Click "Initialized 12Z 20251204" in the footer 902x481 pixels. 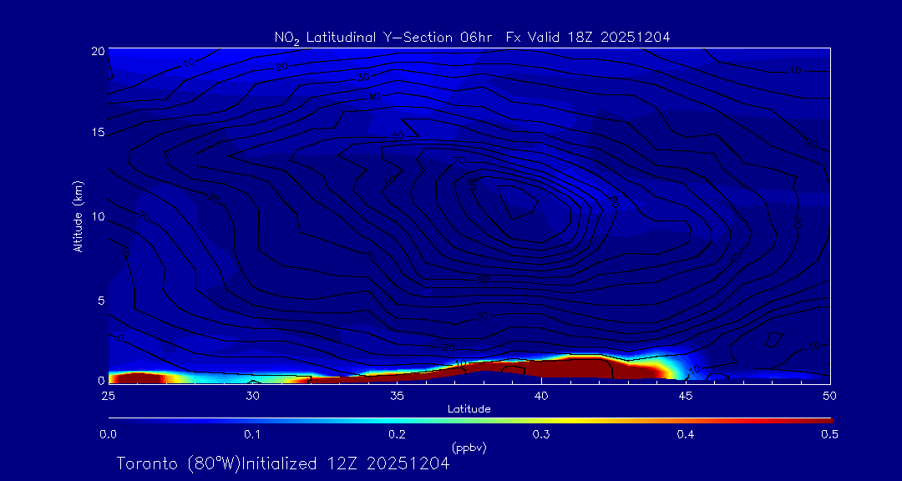point(345,463)
